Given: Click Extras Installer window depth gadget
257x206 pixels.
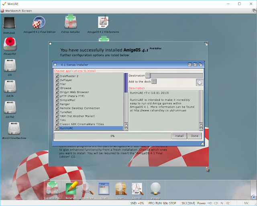Looking at the screenshot, I should [200, 65].
